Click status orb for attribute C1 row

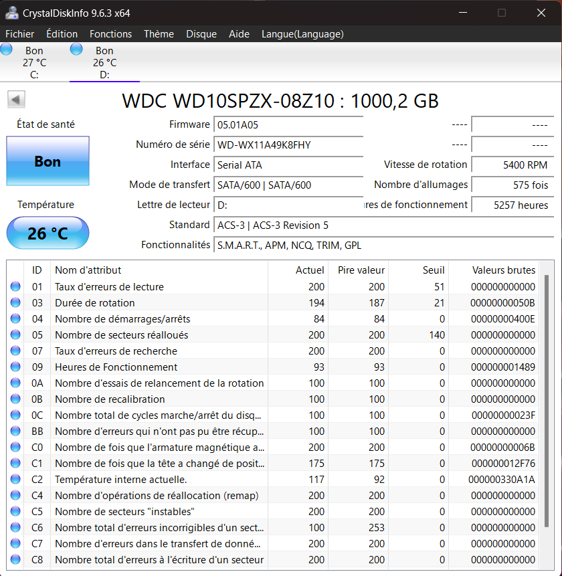click(15, 463)
